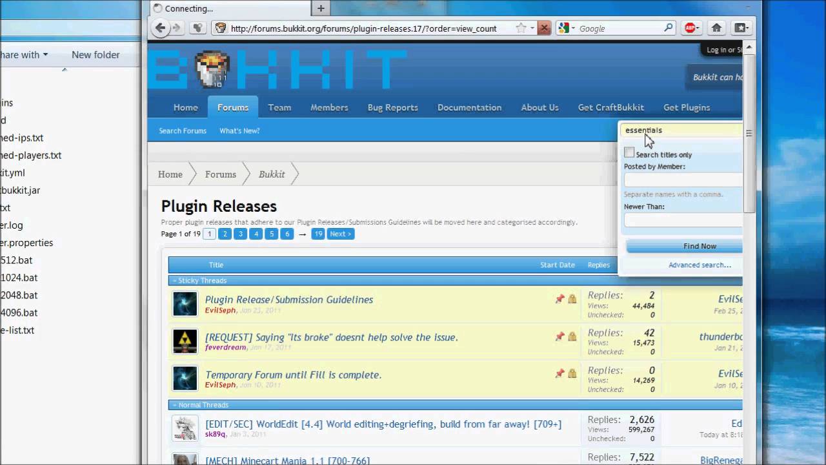This screenshot has height=465, width=826.
Task: Click the Next > pagination button
Action: point(341,234)
